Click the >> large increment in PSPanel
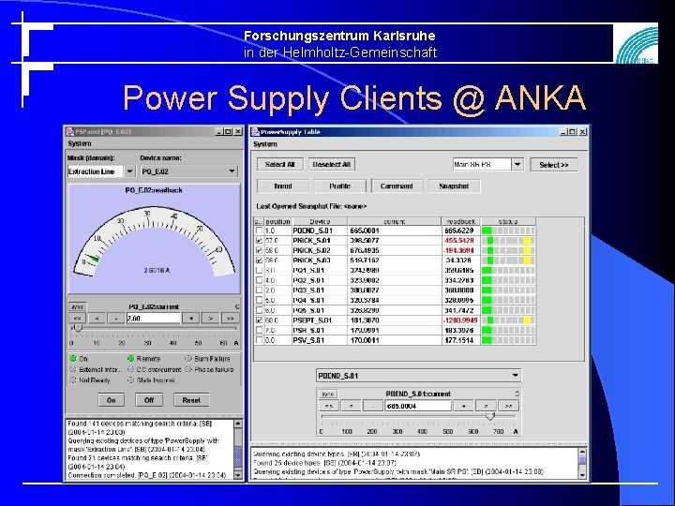The width and height of the screenshot is (675, 506). pyautogui.click(x=230, y=319)
